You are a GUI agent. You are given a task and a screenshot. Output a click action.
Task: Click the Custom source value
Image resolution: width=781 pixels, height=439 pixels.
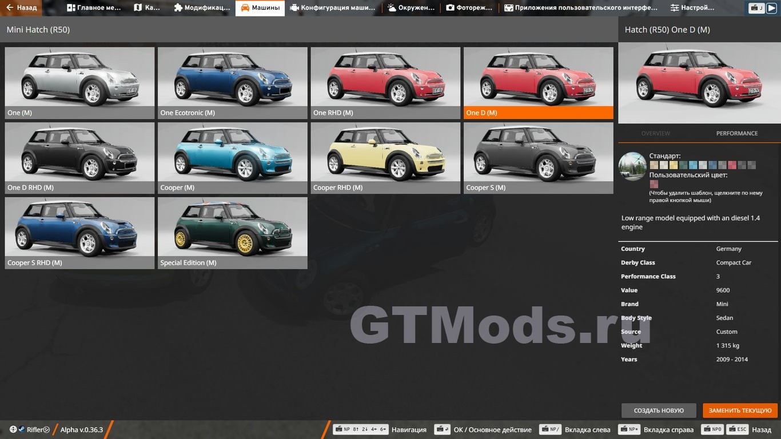click(x=727, y=332)
